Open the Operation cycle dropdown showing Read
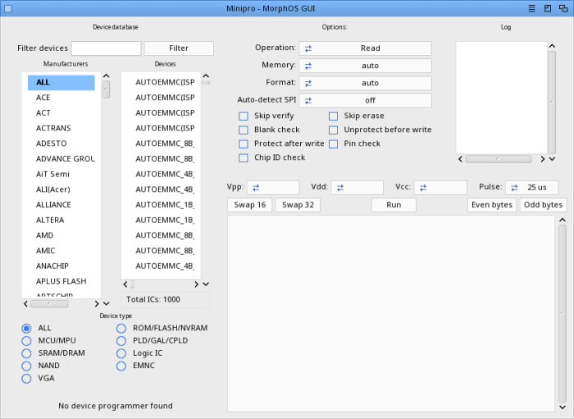Viewport: 574px width, 419px height. (366, 48)
